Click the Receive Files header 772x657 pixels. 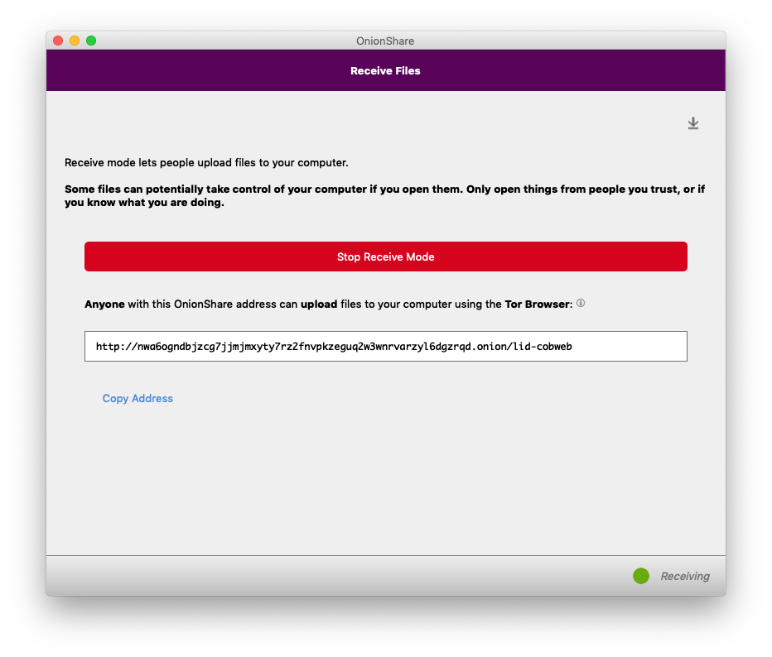385,71
